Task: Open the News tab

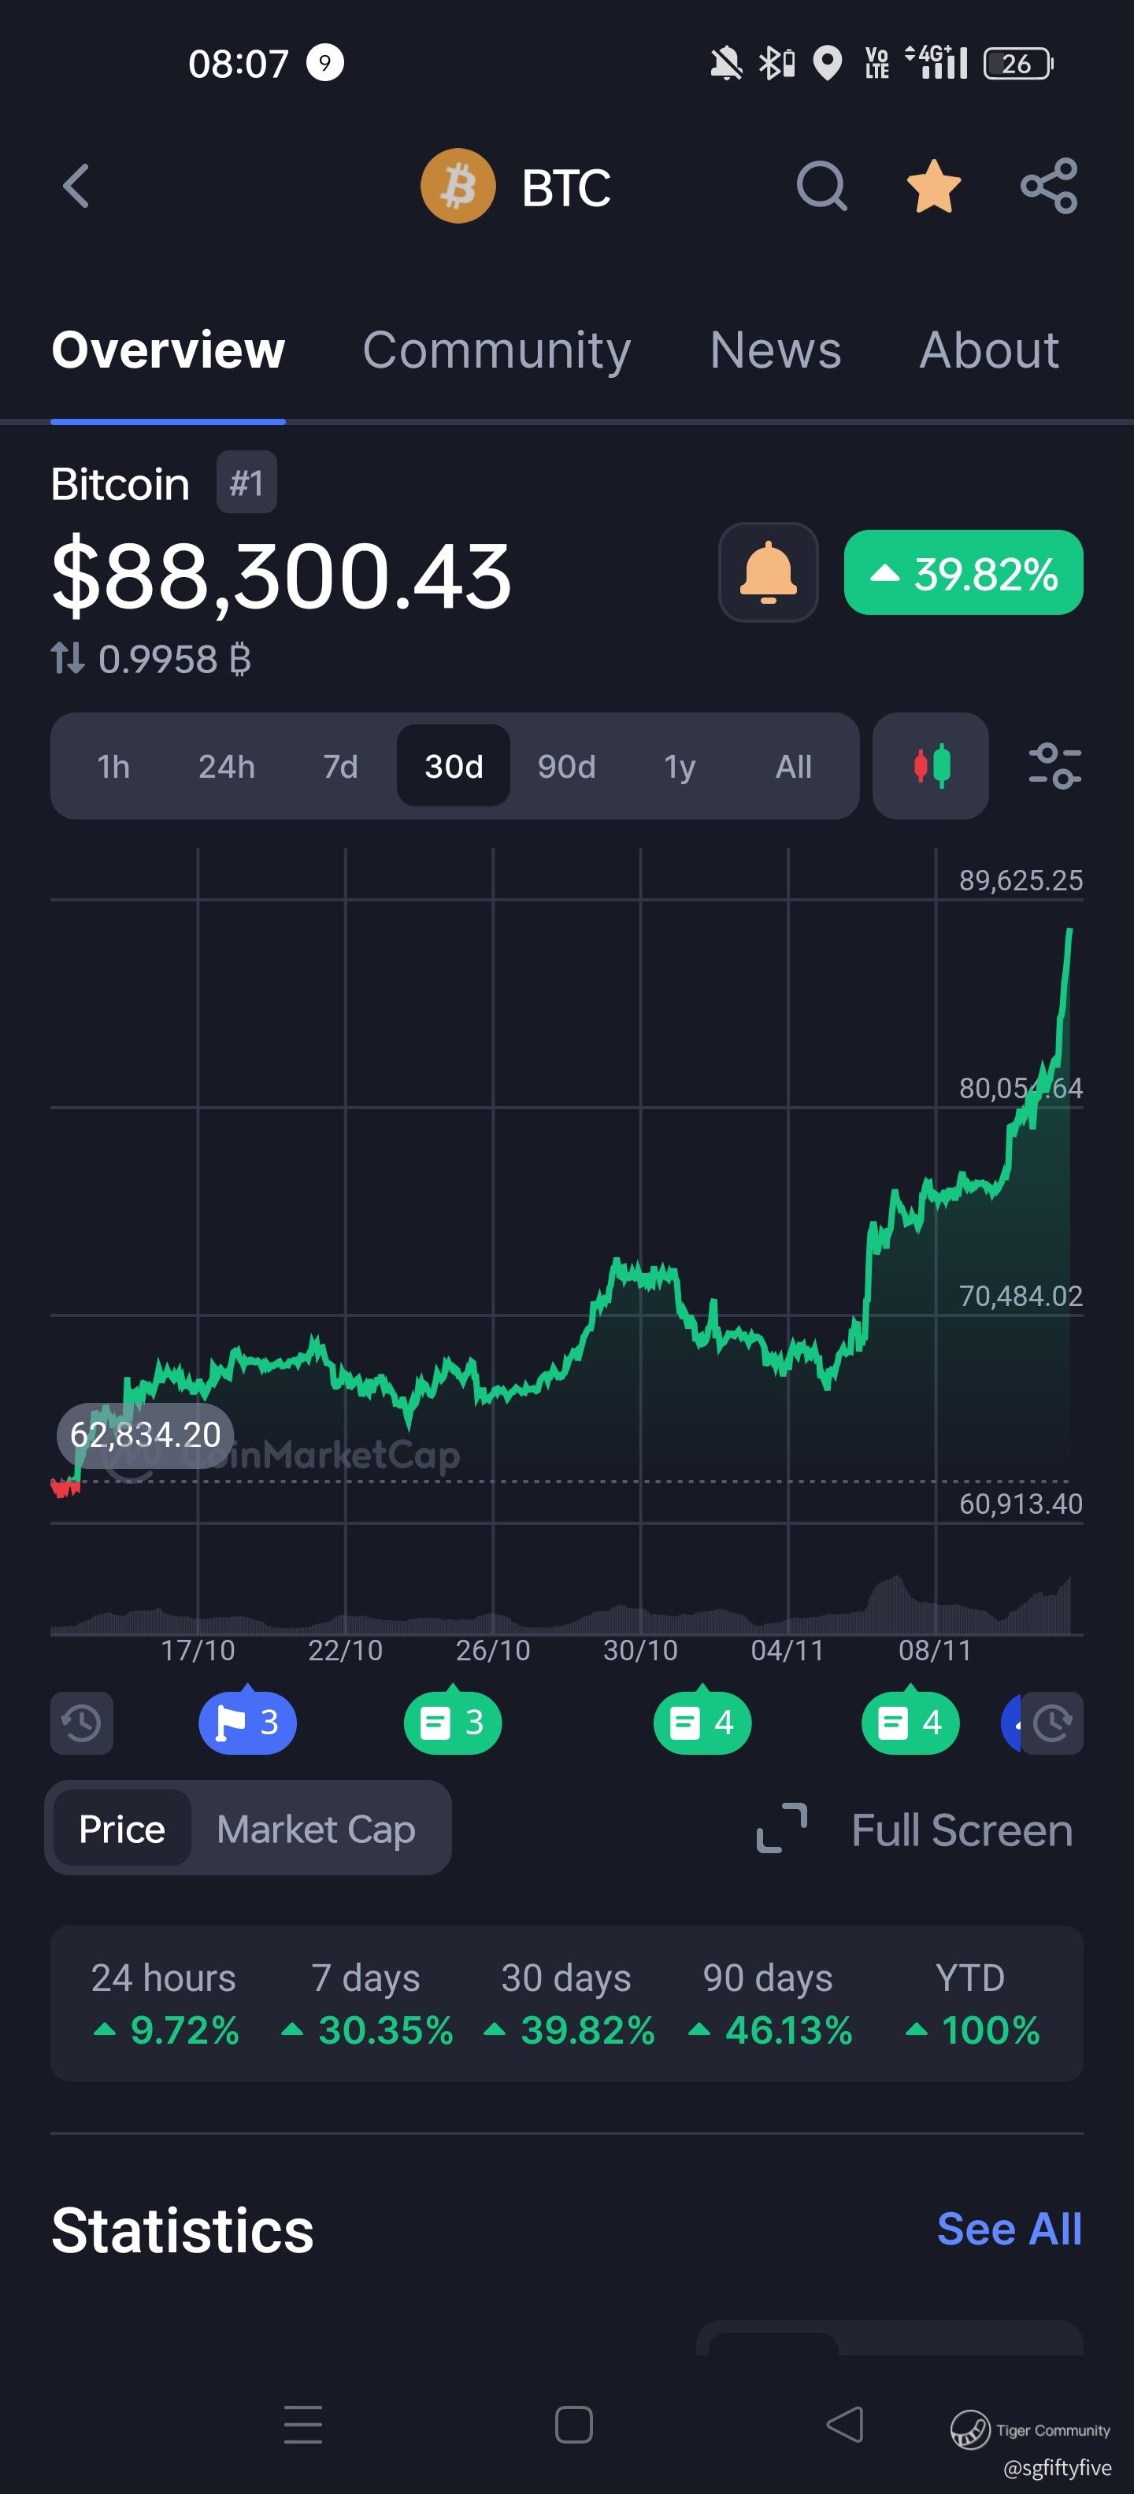Action: pyautogui.click(x=775, y=350)
